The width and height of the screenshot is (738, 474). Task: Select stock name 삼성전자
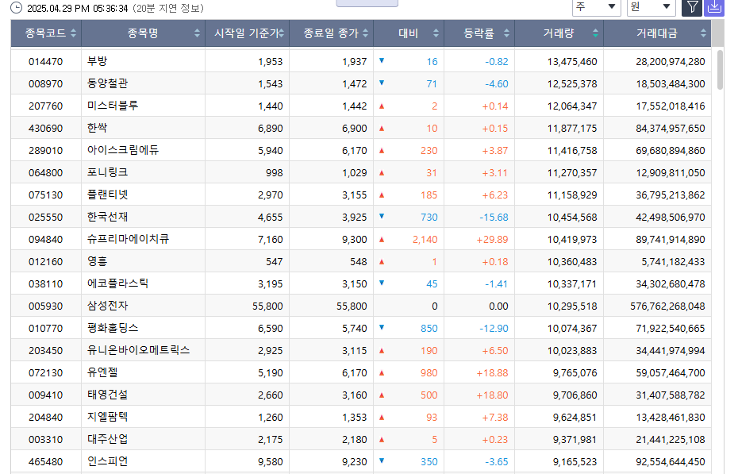tap(107, 306)
